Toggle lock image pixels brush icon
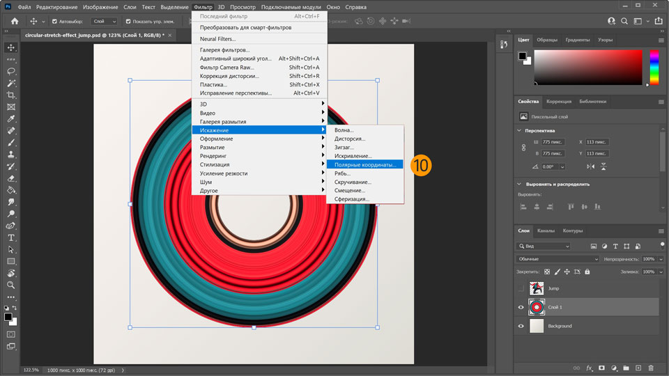The height and width of the screenshot is (376, 669). (557, 272)
